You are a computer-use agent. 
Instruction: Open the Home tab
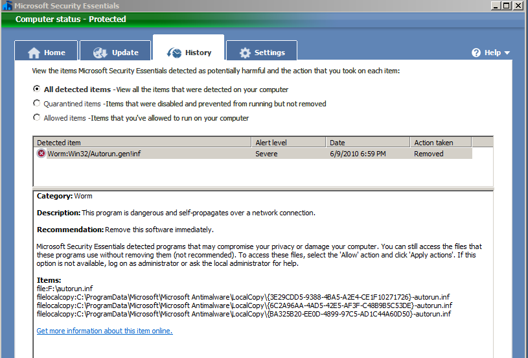(x=46, y=51)
